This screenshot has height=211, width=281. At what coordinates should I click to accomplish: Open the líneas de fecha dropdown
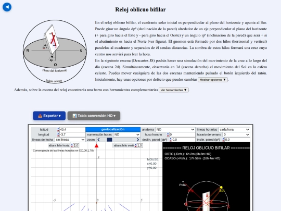coord(70,140)
